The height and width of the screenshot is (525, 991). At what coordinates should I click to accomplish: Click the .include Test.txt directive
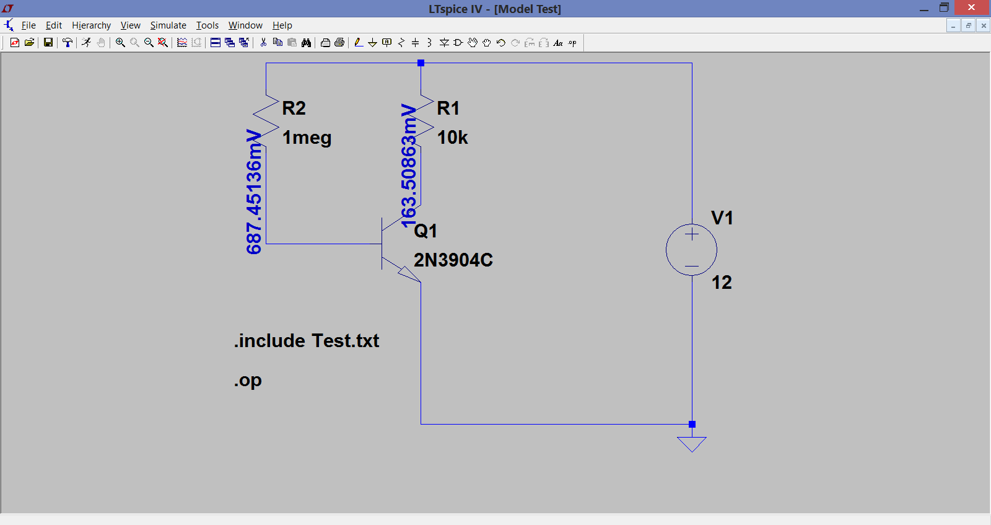click(307, 341)
